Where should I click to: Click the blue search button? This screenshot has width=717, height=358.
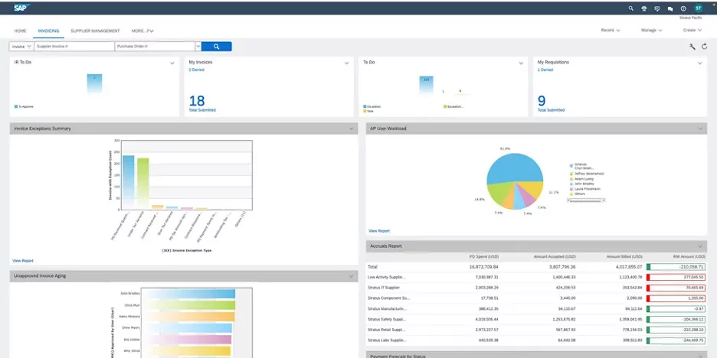point(217,47)
